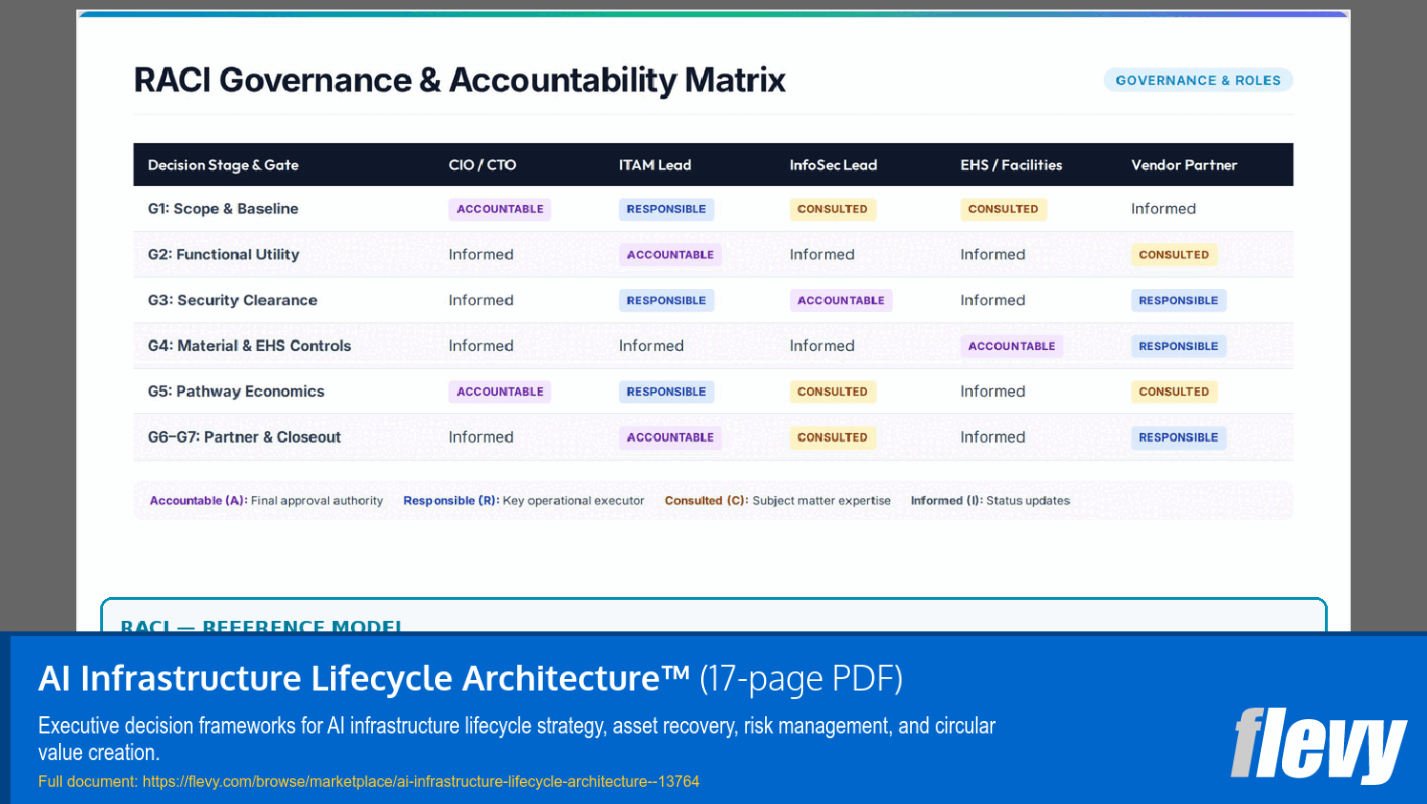Click the 'Executive decision frameworks' banner description
The height and width of the screenshot is (804, 1427).
coord(516,739)
